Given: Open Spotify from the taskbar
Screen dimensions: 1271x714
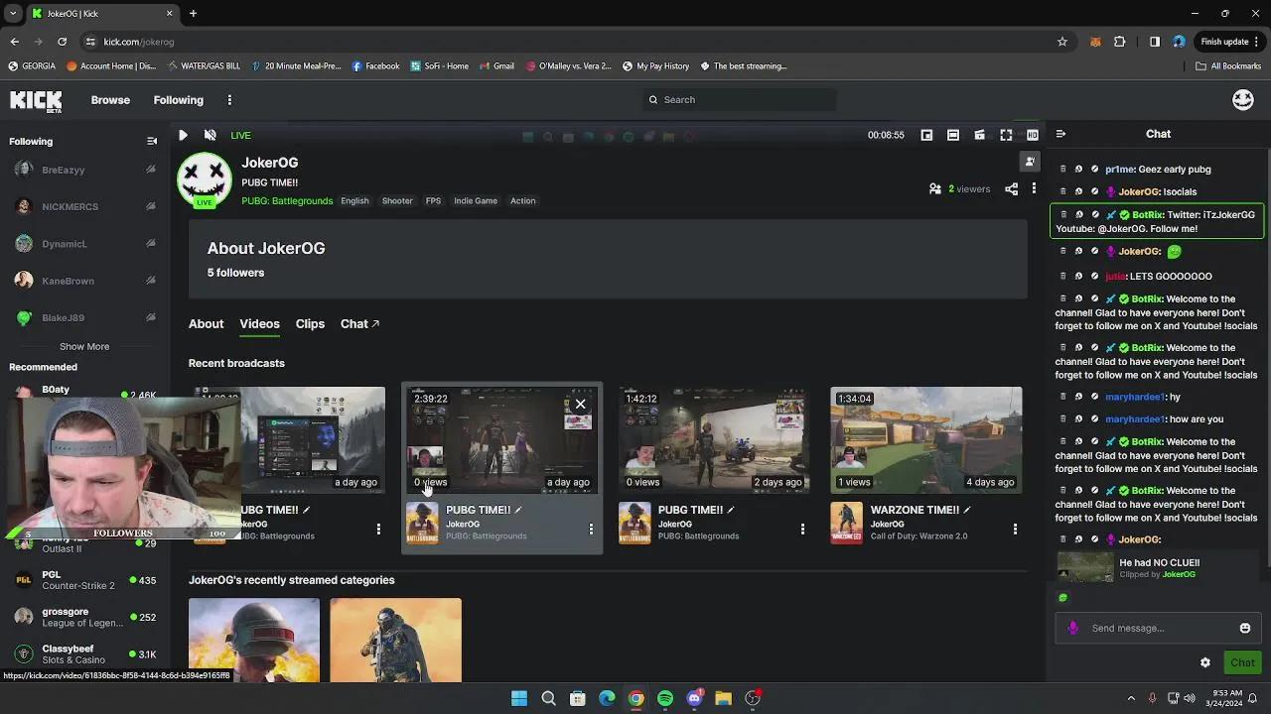Looking at the screenshot, I should 665,698.
